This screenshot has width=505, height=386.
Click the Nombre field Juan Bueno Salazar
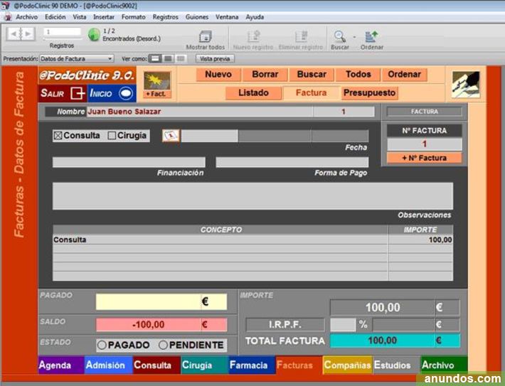[200, 112]
